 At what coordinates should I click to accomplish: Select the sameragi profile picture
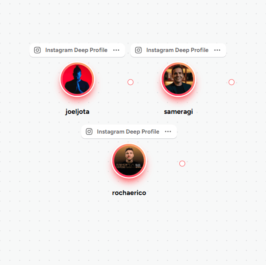tap(178, 79)
